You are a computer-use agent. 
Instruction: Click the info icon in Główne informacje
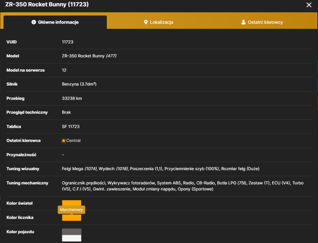[34, 22]
